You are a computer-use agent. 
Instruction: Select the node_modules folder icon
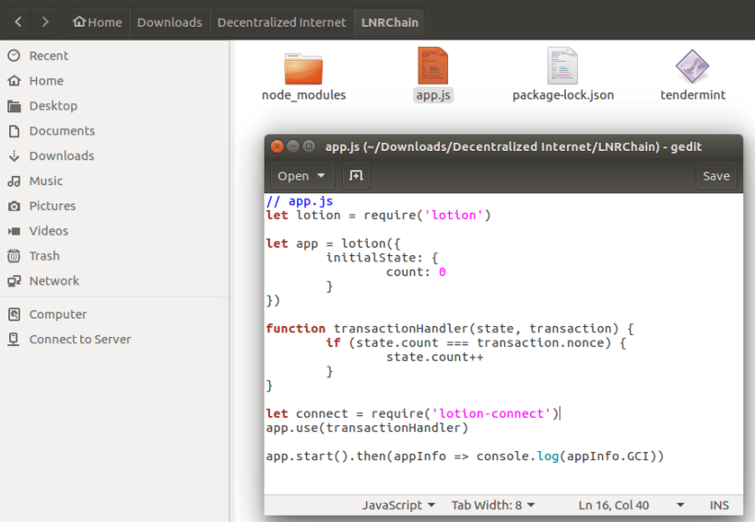[303, 69]
